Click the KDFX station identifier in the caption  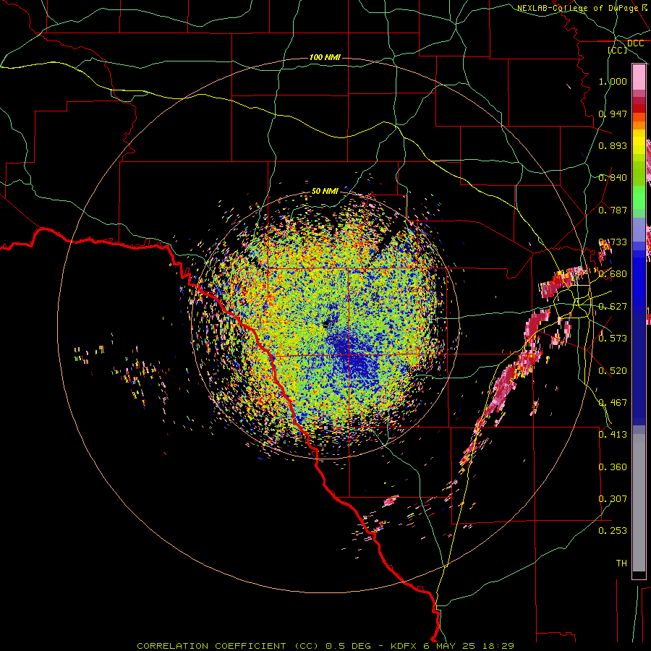coord(404,646)
